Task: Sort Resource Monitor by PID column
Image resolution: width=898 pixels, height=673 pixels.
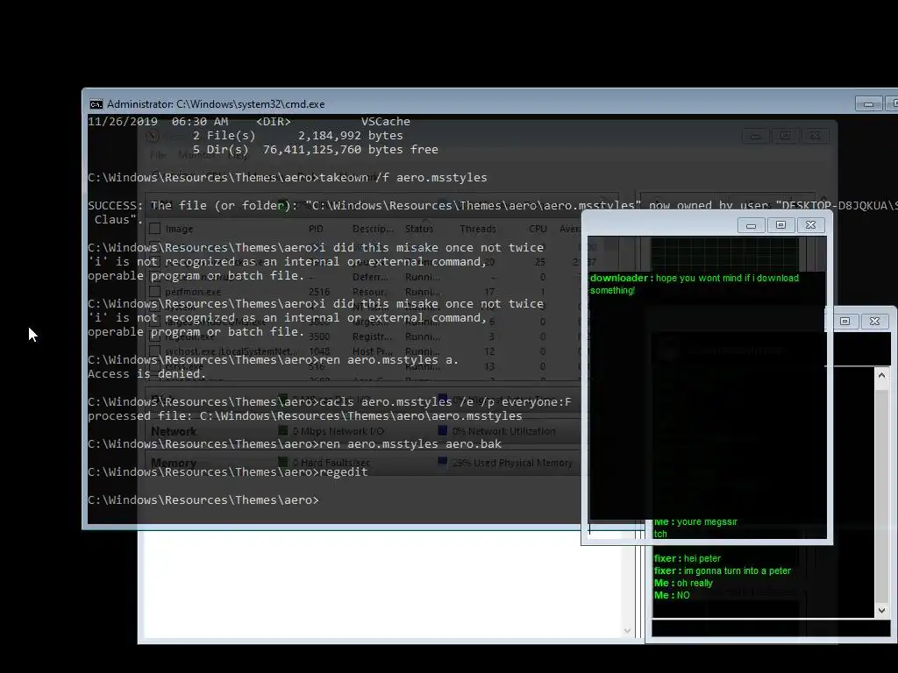Action: point(316,229)
